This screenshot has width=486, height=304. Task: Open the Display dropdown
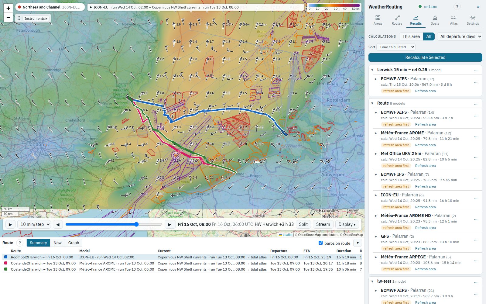pos(347,224)
